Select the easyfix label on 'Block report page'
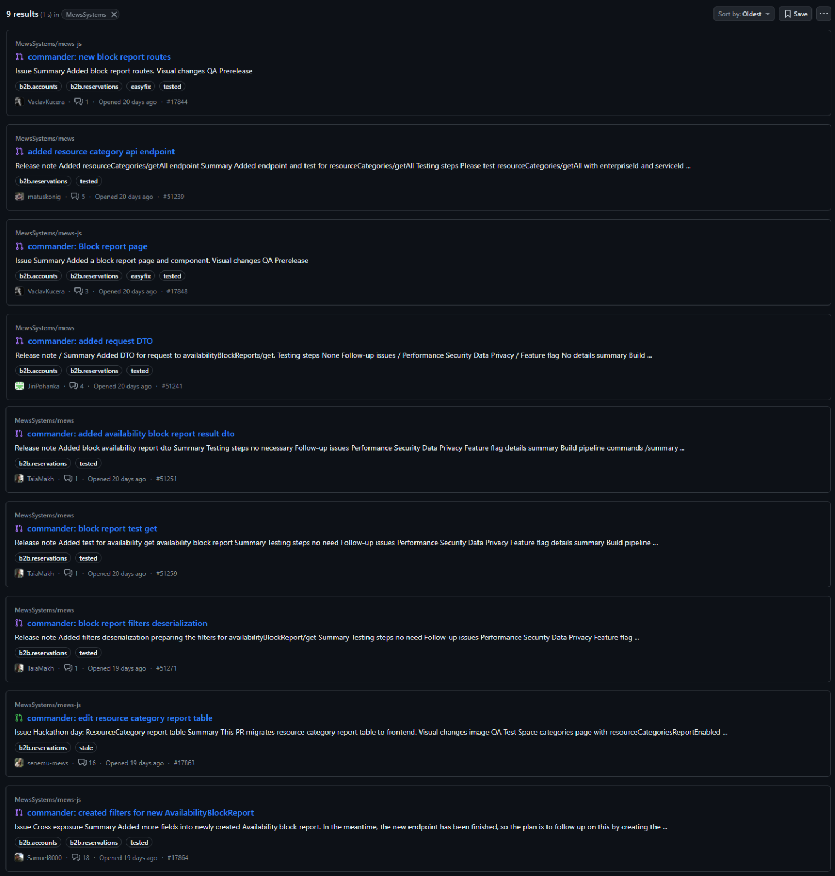The height and width of the screenshot is (876, 835). pyautogui.click(x=141, y=276)
